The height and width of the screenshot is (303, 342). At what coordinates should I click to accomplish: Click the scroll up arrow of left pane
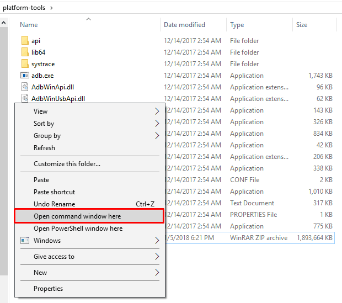4,23
